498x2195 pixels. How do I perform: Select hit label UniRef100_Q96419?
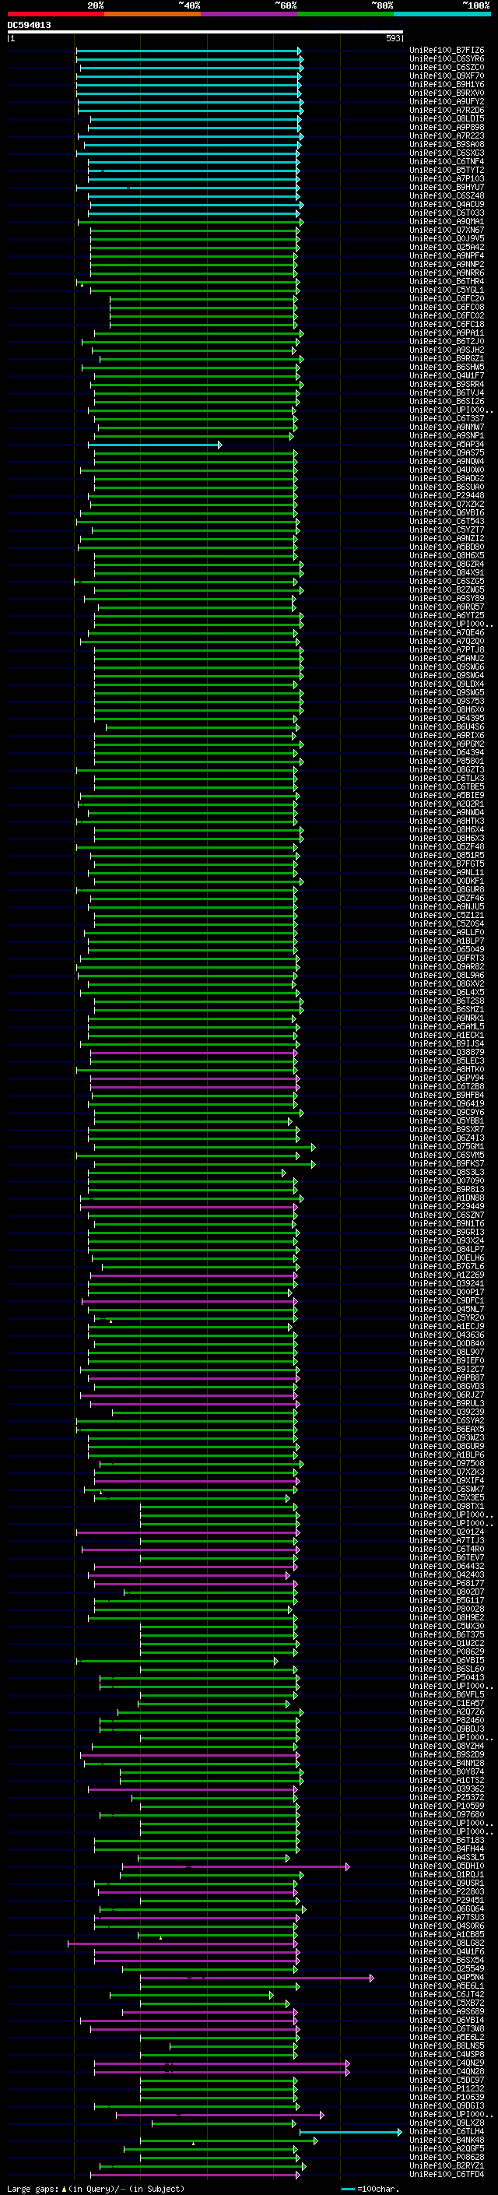click(447, 1104)
